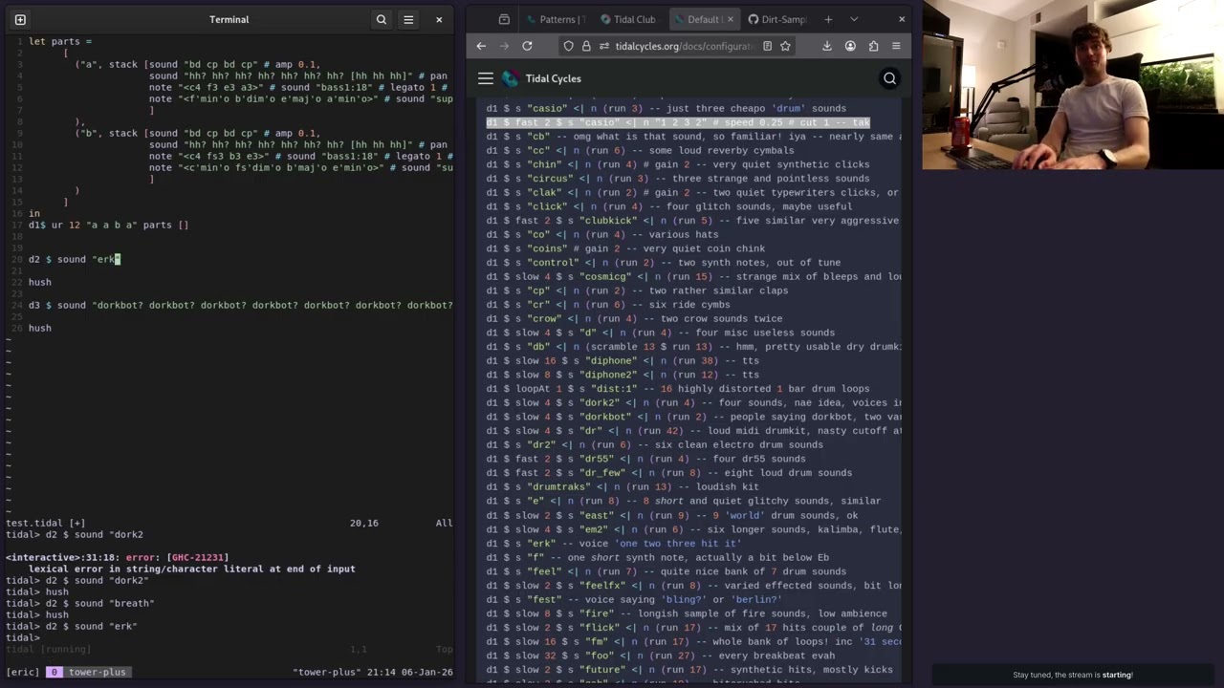This screenshot has width=1224, height=688.
Task: Click the "let parts =" line in editor
Action: 60,41
